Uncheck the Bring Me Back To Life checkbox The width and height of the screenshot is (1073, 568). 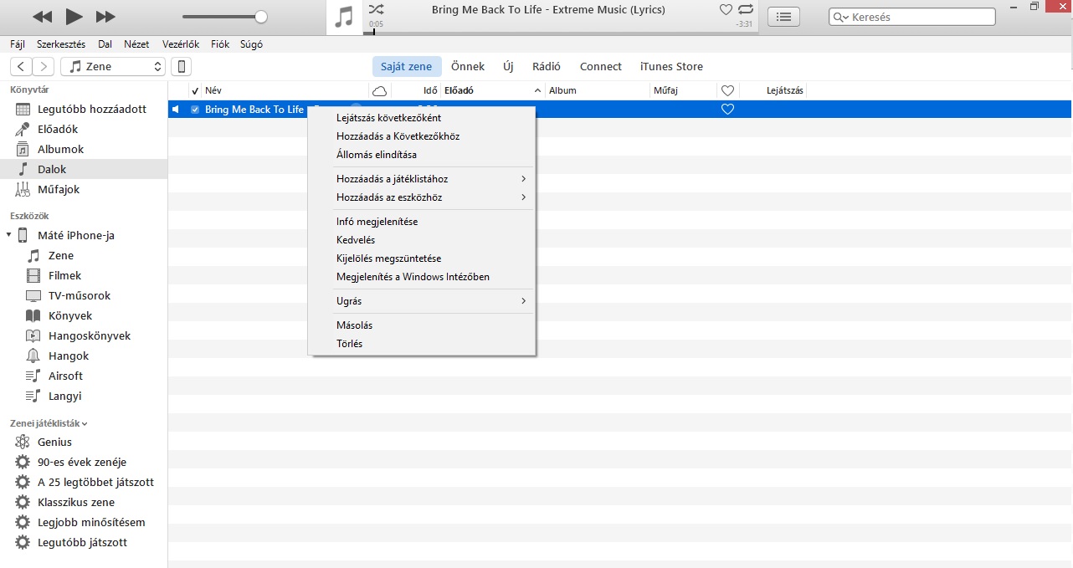(195, 110)
